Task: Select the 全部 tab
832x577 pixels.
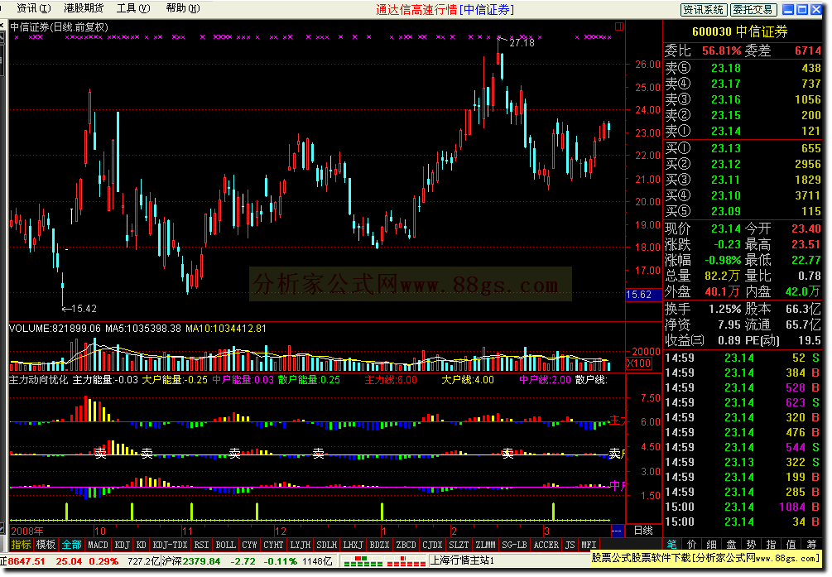Action: [x=72, y=545]
